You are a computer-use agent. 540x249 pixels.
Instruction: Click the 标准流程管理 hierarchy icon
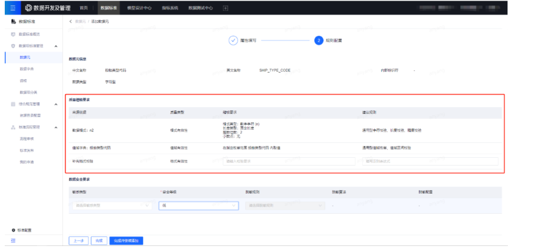pos(14,127)
